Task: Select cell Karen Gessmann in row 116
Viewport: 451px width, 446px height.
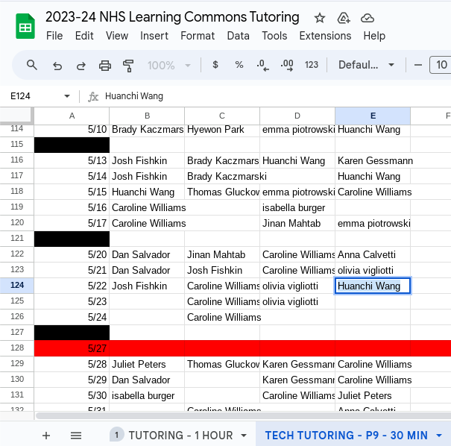Action: 373,160
